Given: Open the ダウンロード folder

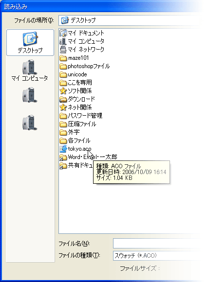Looking at the screenshot, I should coord(77,99).
